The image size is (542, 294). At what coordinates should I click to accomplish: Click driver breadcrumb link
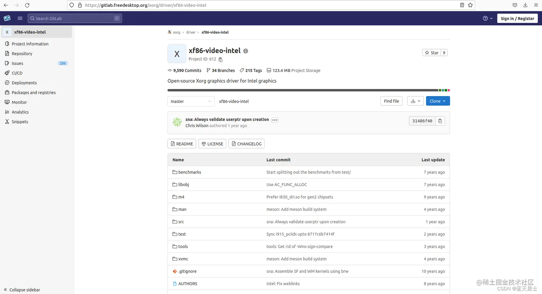tap(191, 32)
